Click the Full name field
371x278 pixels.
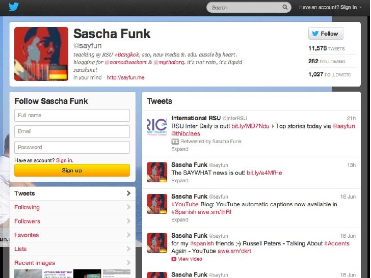(x=72, y=116)
